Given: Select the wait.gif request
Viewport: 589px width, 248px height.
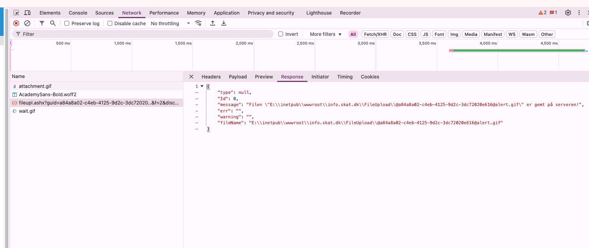Looking at the screenshot, I should tap(96, 111).
